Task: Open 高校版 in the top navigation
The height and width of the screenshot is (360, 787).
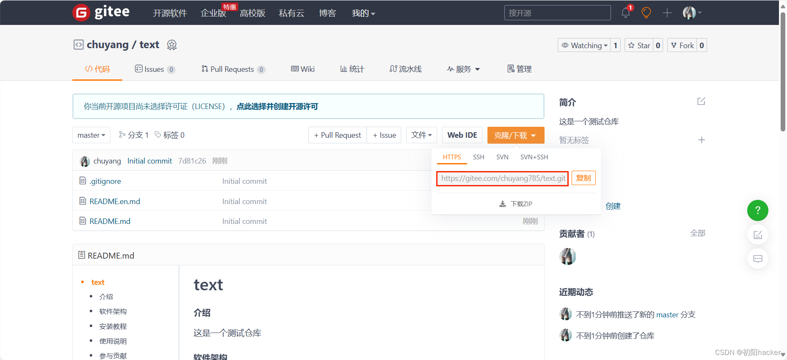Action: click(x=253, y=13)
